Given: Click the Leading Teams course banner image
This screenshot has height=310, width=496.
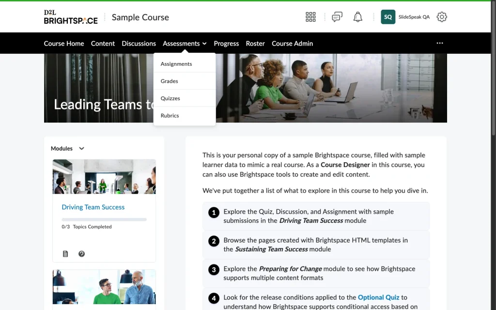Looking at the screenshot, I should click(245, 88).
